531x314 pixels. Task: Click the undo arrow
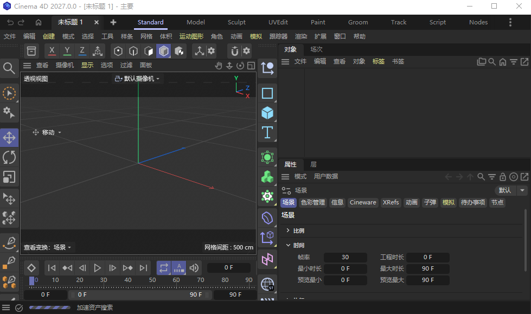click(10, 22)
